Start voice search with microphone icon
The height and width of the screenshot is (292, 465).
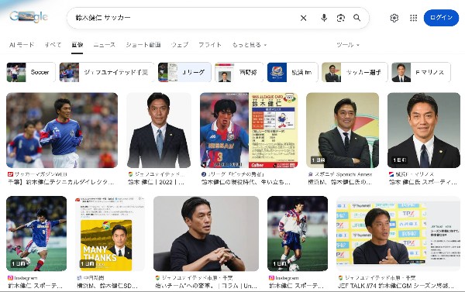(324, 18)
